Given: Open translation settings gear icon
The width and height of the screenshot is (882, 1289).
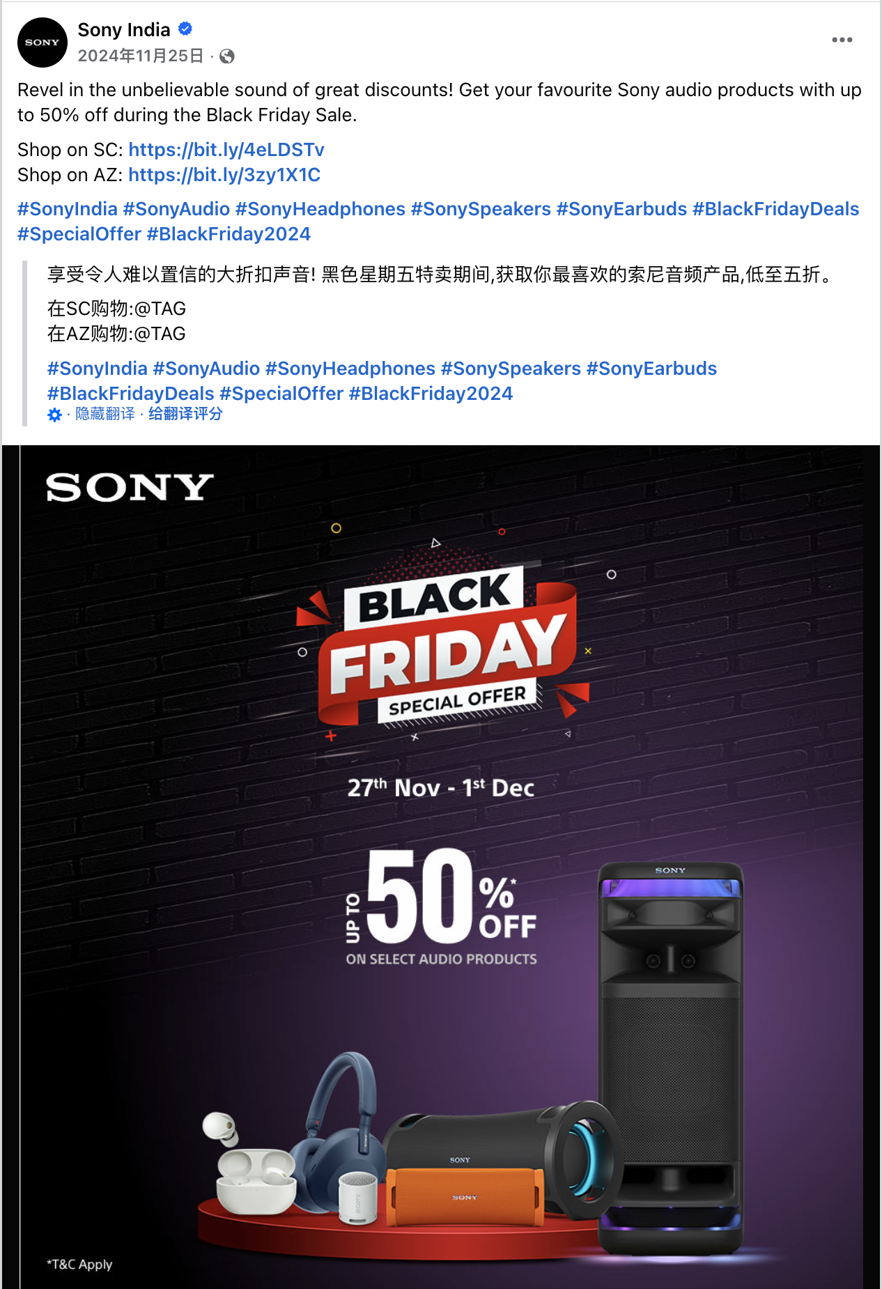Looking at the screenshot, I should click(54, 415).
